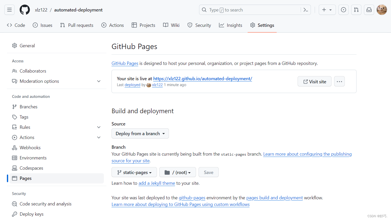Open Code security and analysis

coord(57,204)
